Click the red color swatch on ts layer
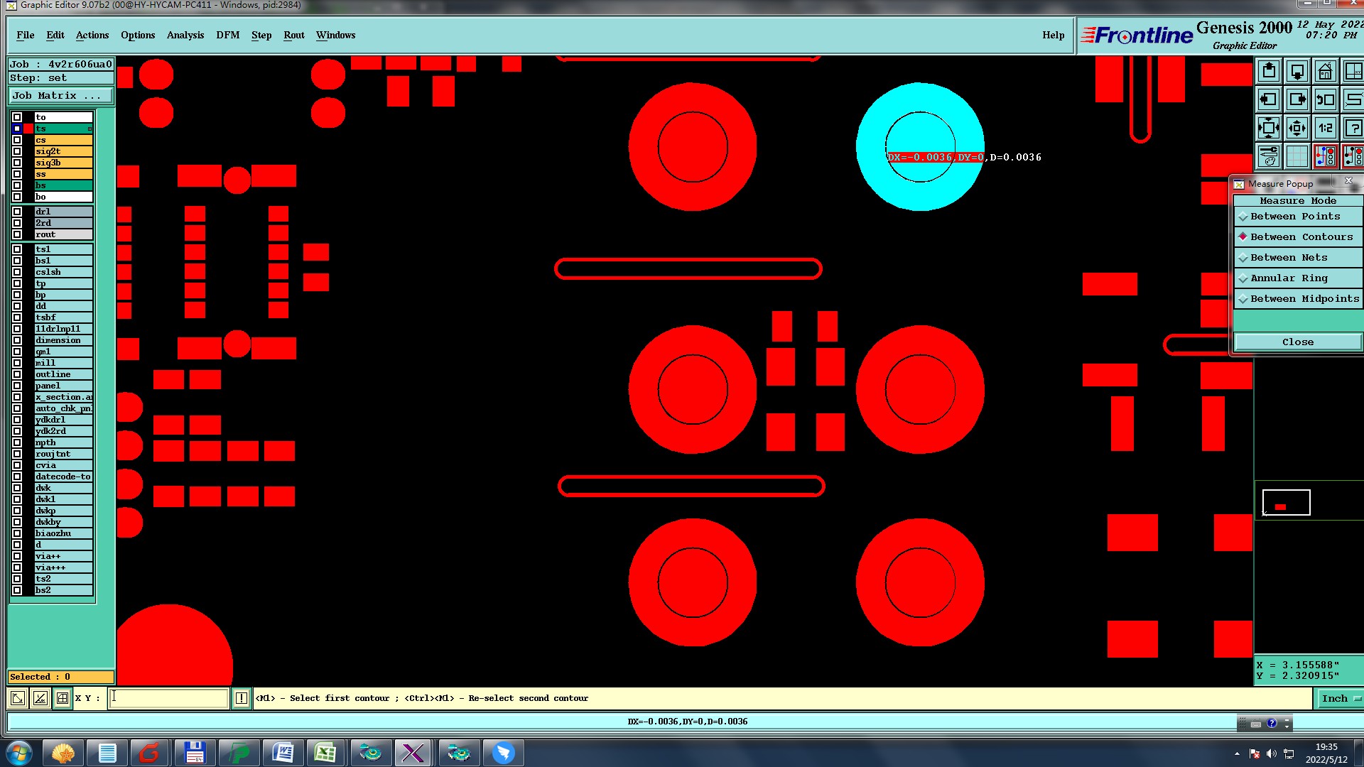This screenshot has height=767, width=1364. 28,129
